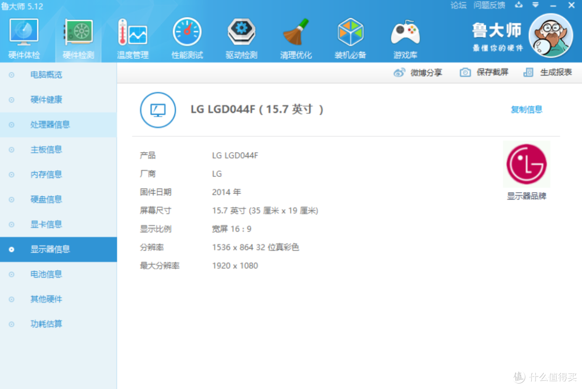Click the aspect ratio value 宽屏 16 : 9

tap(232, 229)
